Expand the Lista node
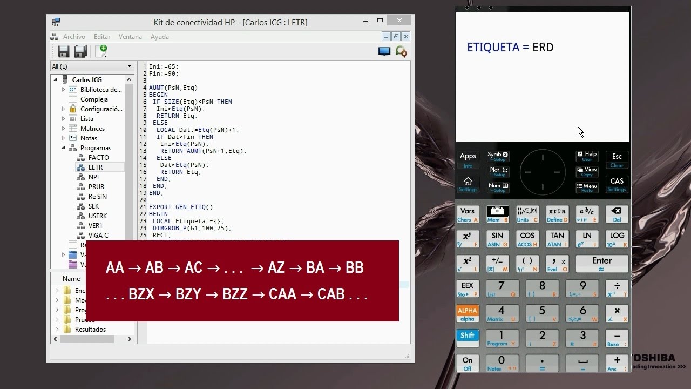This screenshot has height=389, width=691. 63,119
